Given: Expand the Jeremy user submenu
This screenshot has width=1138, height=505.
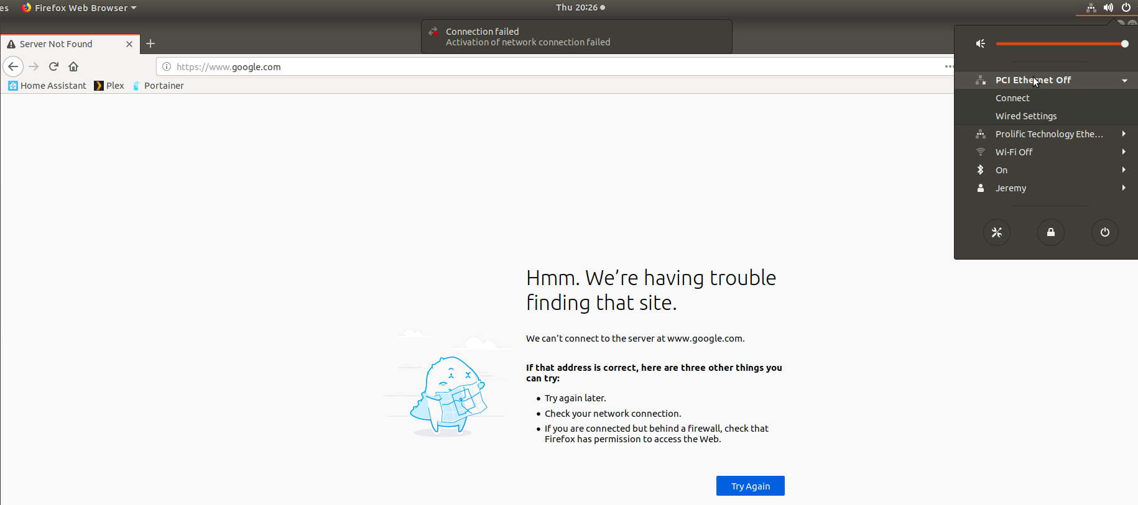Looking at the screenshot, I should tap(1046, 188).
